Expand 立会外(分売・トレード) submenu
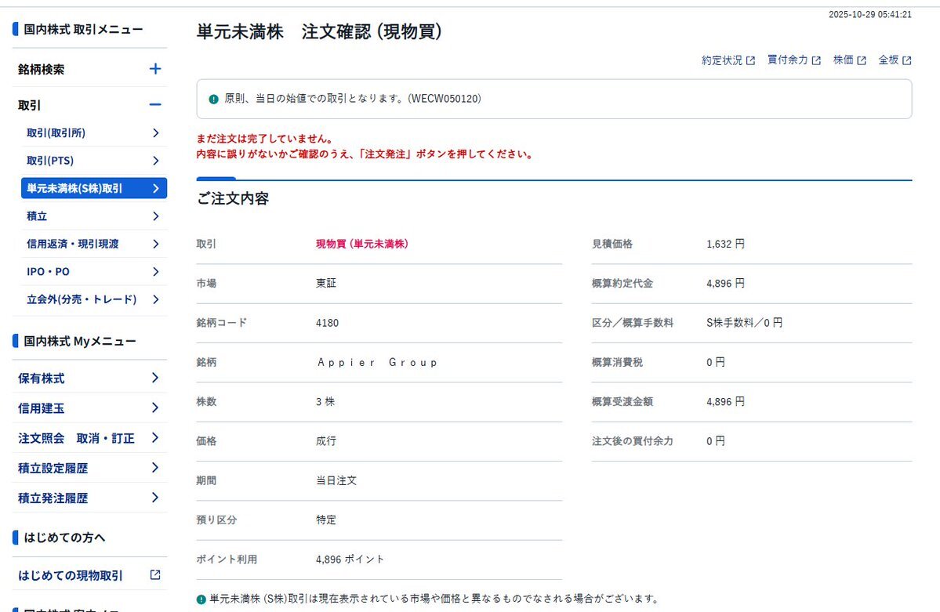The width and height of the screenshot is (940, 612). pyautogui.click(x=157, y=299)
